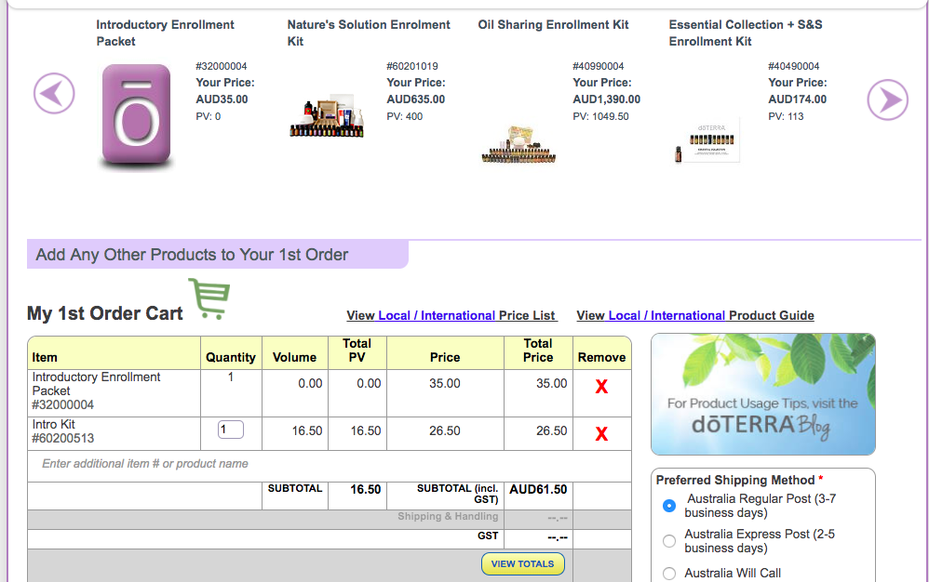Click the Intro Kit total price 26.50

coord(552,431)
